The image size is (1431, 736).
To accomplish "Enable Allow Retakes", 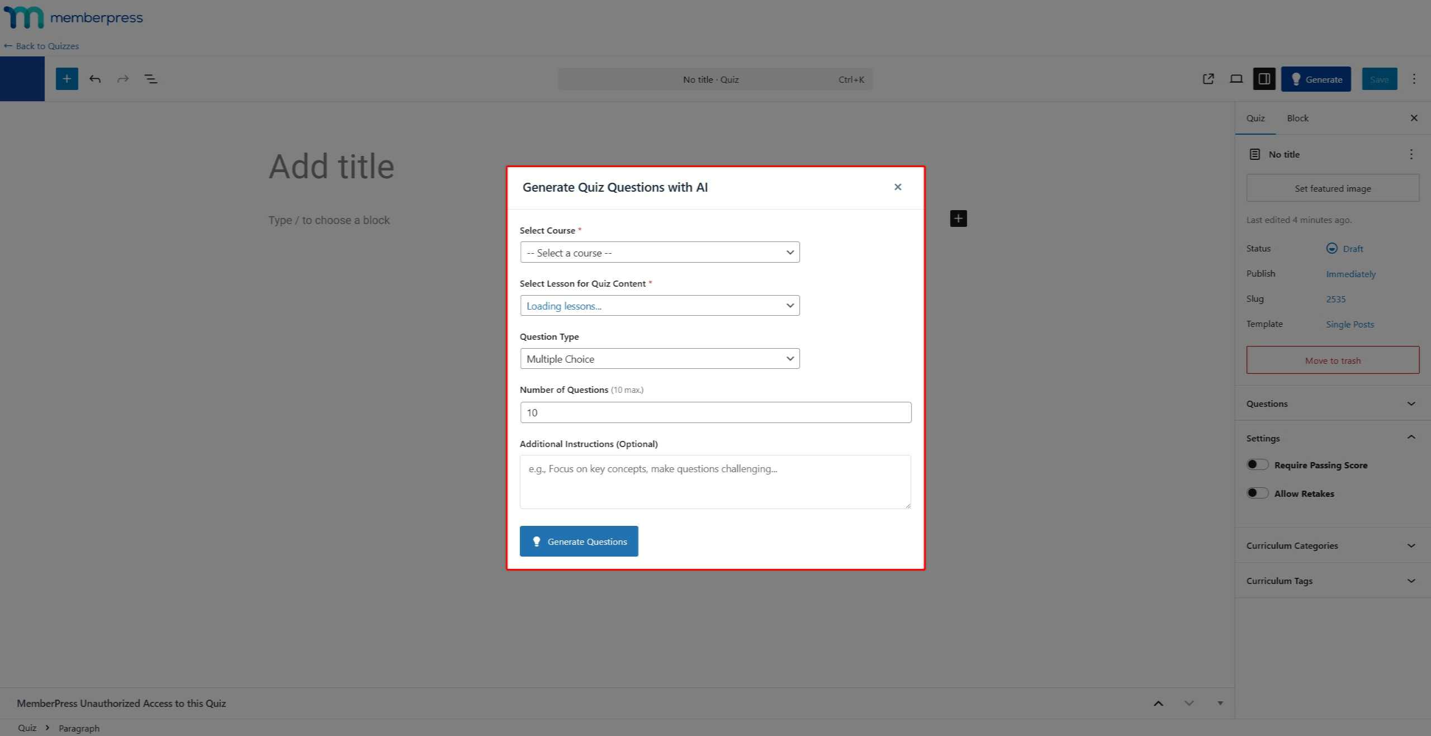I will (x=1257, y=493).
